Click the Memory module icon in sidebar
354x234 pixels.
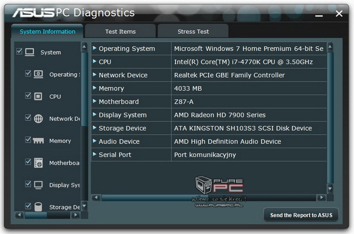click(x=38, y=141)
